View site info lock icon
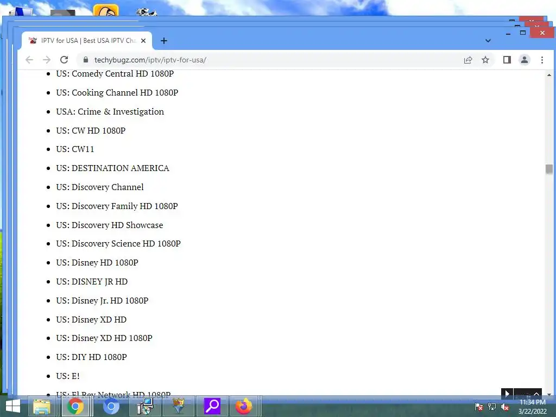This screenshot has height=417, width=556. click(85, 60)
